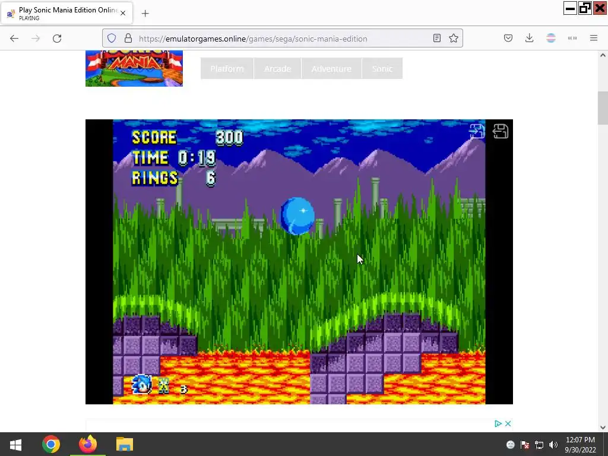Click the round status tray icon

click(x=511, y=445)
